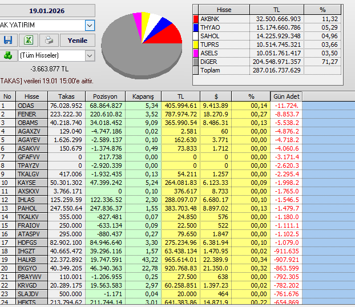This screenshot has width=355, height=307.
Task: Click the TL header in legend table
Action: pyautogui.click(x=276, y=10)
